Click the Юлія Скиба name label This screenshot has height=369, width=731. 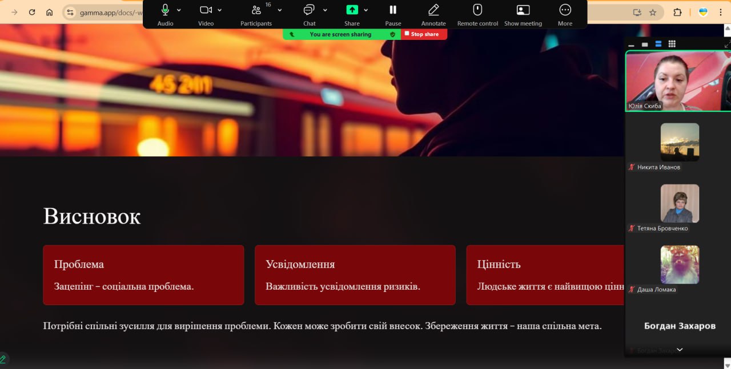click(x=645, y=106)
